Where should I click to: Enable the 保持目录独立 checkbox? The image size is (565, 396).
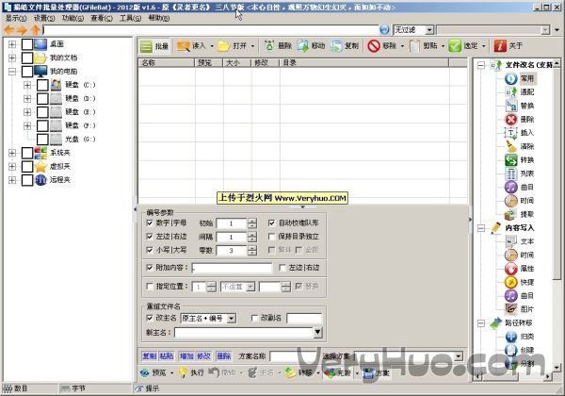(x=271, y=236)
